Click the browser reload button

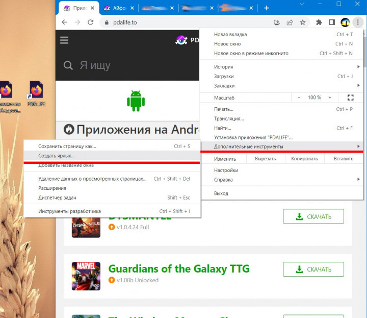click(91, 22)
